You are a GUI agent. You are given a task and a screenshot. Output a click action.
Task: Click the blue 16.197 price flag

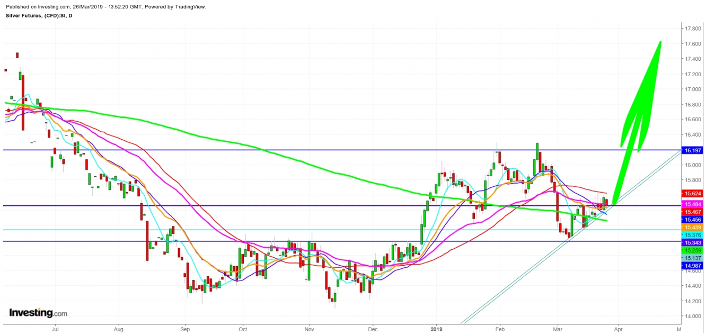coord(692,150)
